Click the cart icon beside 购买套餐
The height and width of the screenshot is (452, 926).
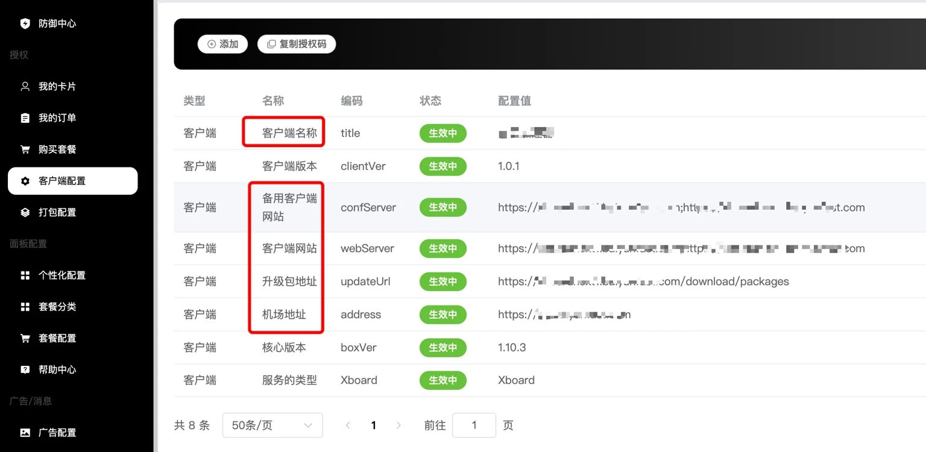coord(25,149)
